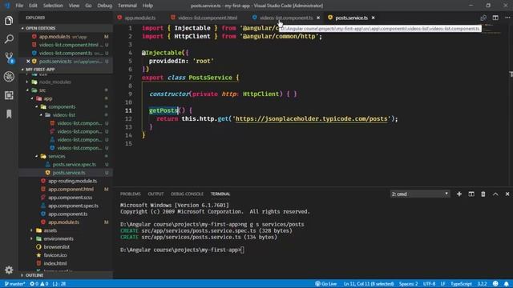
Task: Open favicon.ico file
Action: tap(55, 255)
